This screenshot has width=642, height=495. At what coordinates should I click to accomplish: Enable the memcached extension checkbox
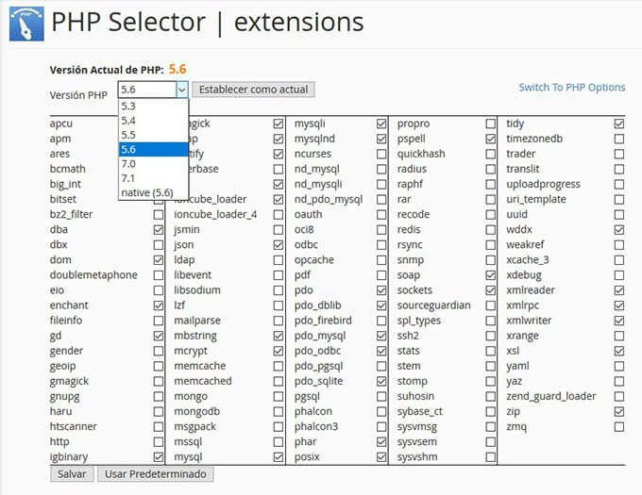(x=279, y=381)
